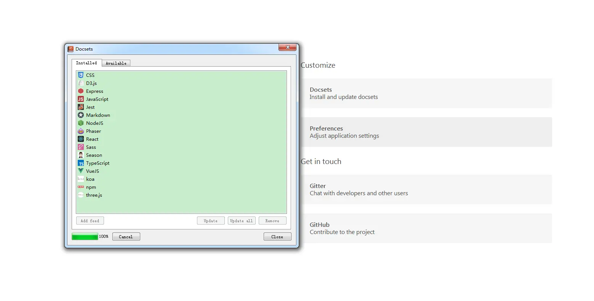
Task: Open Gitter chat card on welcome page
Action: pos(426,190)
